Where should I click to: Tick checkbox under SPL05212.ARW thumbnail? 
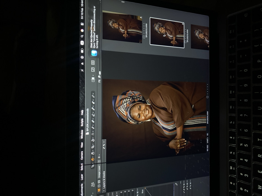tap(144, 37)
